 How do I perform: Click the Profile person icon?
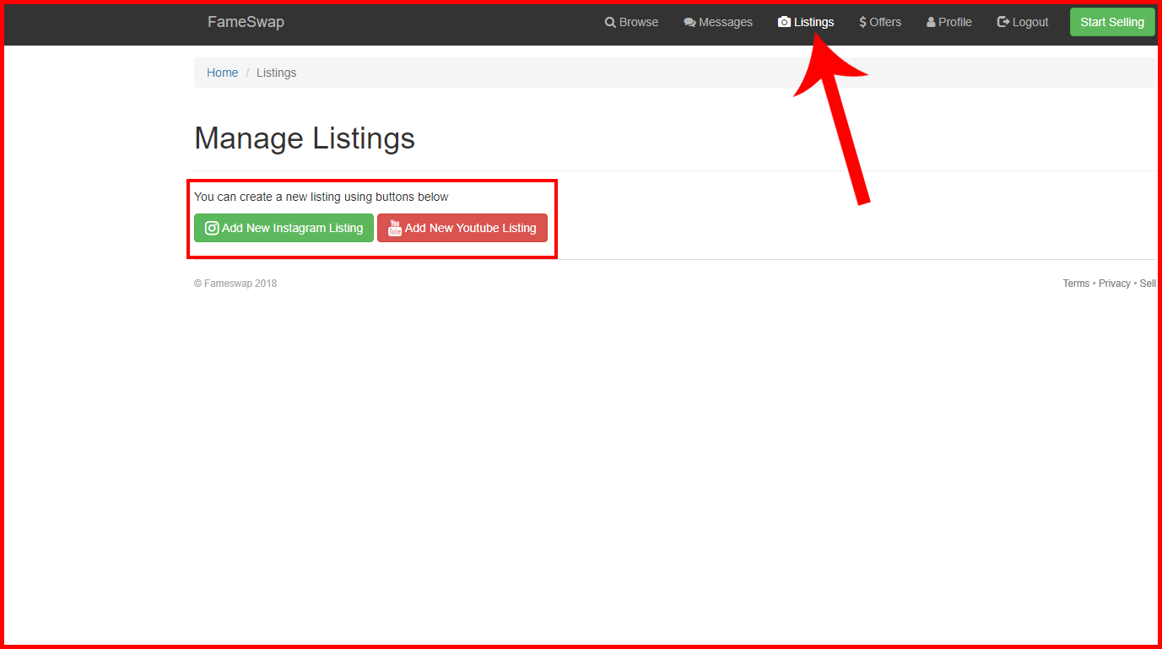point(931,22)
